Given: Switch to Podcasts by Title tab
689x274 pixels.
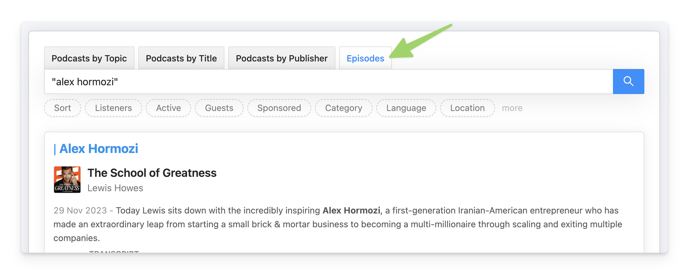Looking at the screenshot, I should (181, 58).
